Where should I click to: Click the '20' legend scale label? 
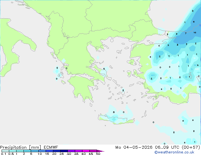(54, 154)
